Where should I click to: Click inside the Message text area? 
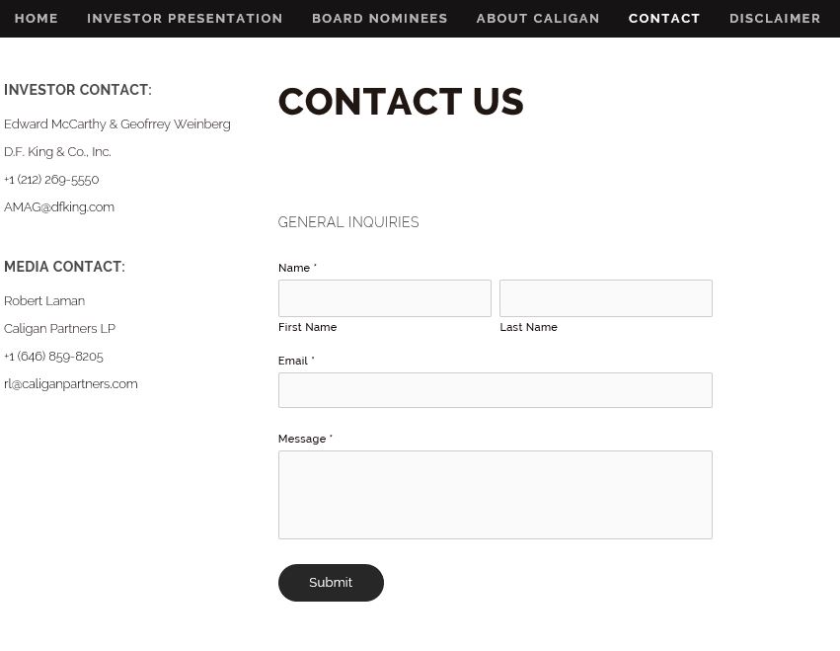[495, 495]
